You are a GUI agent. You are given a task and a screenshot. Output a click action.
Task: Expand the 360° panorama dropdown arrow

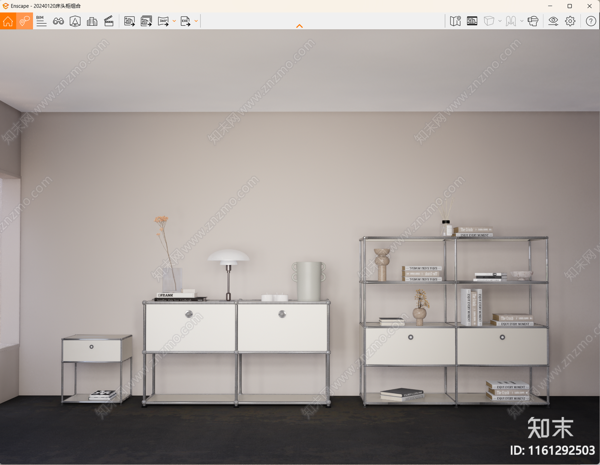click(x=174, y=21)
